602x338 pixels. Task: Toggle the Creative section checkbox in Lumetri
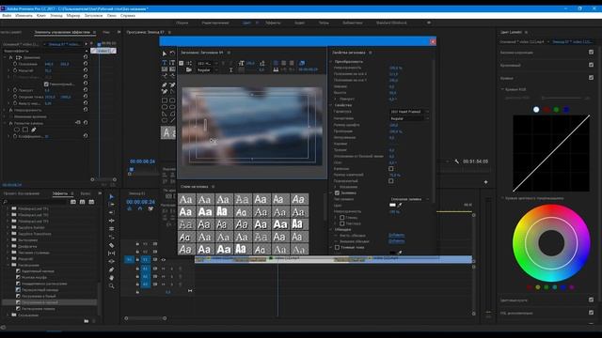point(591,65)
